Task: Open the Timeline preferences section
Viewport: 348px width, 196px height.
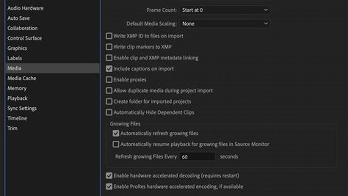Action: click(17, 118)
